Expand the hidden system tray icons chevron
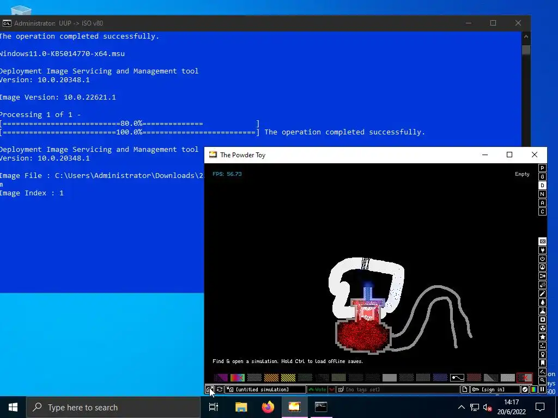Screen dimensions: 558x418 (x=461, y=407)
